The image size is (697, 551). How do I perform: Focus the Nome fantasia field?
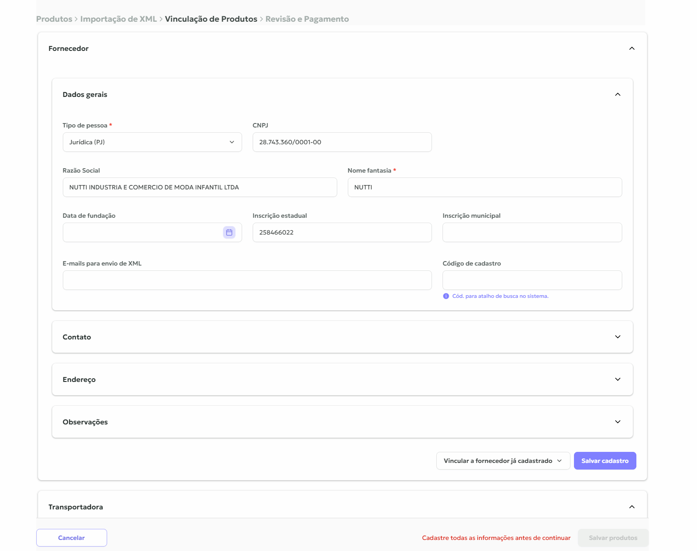(484, 187)
